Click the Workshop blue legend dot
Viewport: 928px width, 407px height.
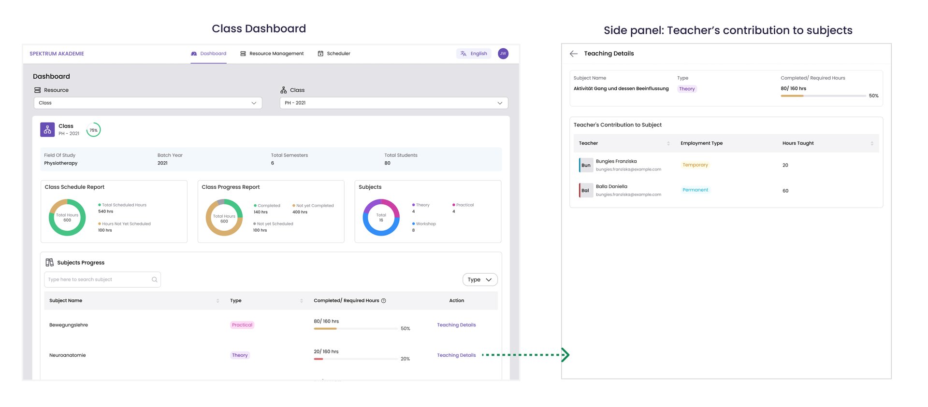coord(413,224)
